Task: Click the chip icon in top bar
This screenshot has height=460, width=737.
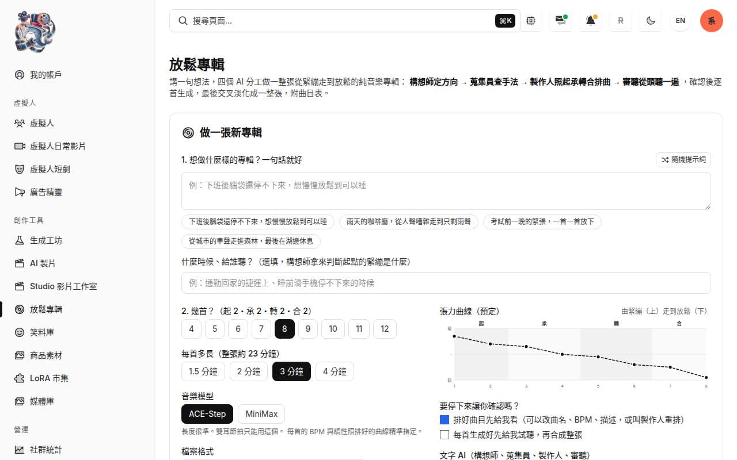Action: point(531,21)
